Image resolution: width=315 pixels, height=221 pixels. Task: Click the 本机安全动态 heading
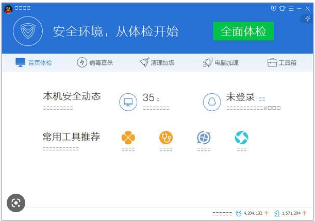tap(72, 96)
